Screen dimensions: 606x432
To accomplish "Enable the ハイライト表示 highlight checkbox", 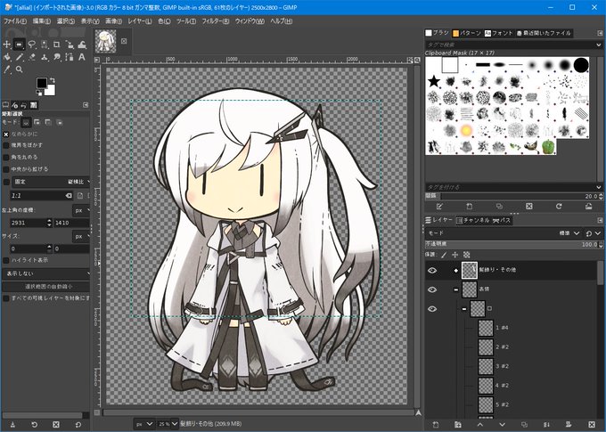I will [x=6, y=260].
